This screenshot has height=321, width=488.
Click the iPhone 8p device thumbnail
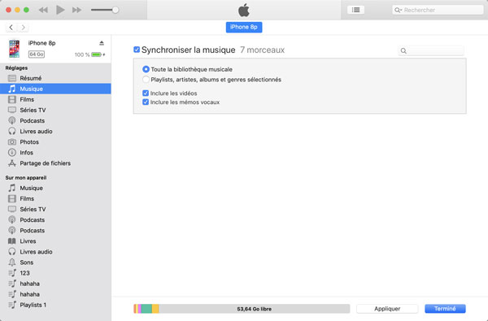click(14, 49)
